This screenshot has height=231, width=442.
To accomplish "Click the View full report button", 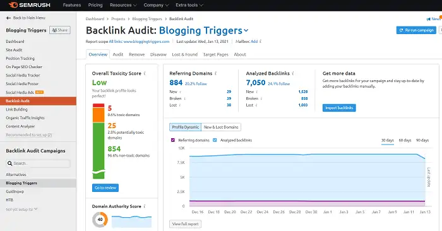I will (x=185, y=224).
